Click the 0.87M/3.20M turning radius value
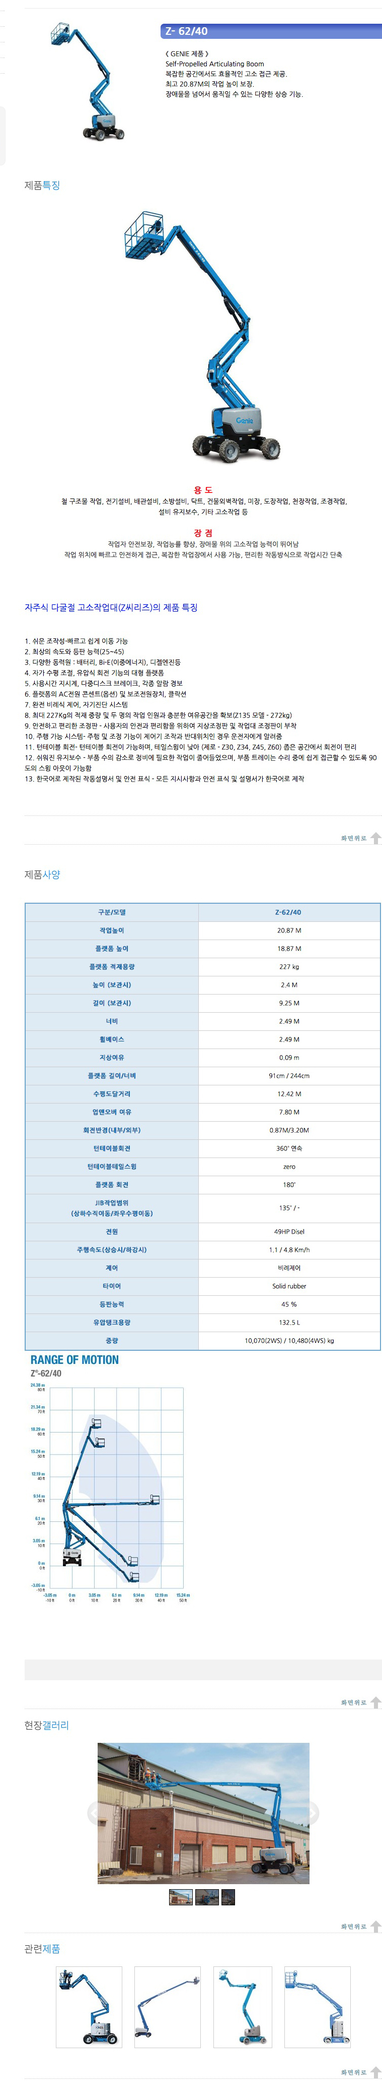382x2088 pixels. coord(289,1130)
